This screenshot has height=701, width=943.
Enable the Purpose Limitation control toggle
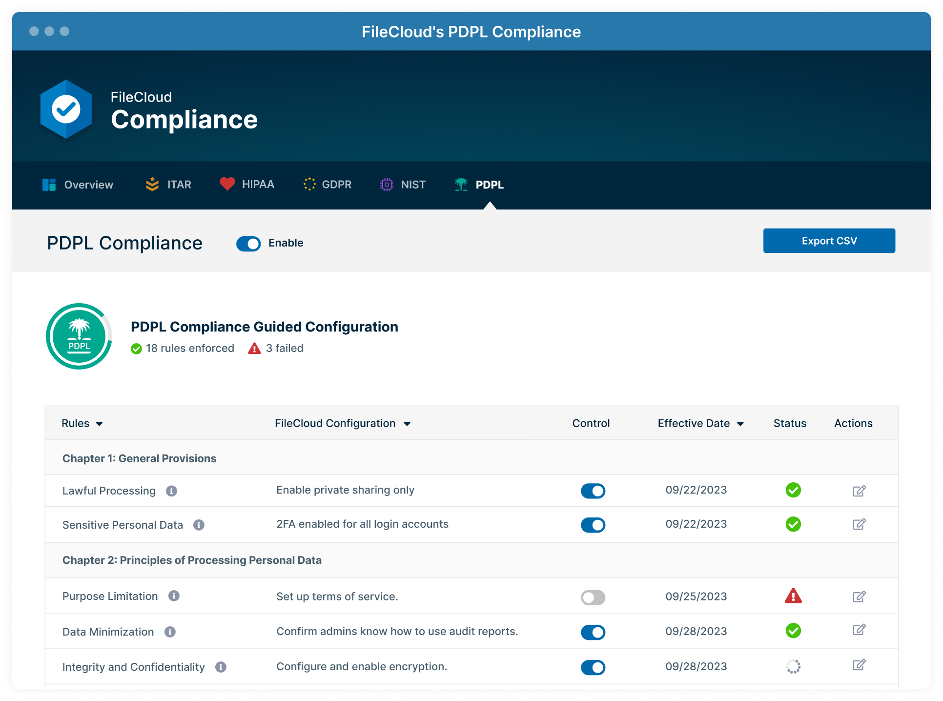coord(593,598)
